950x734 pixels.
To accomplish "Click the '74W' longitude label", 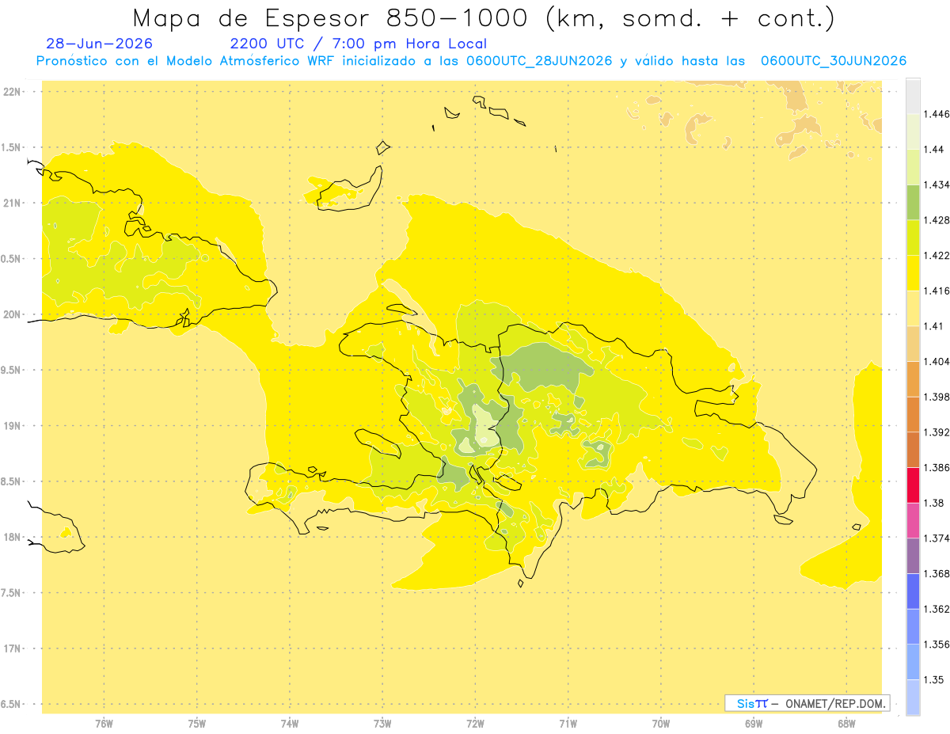I will (x=290, y=724).
